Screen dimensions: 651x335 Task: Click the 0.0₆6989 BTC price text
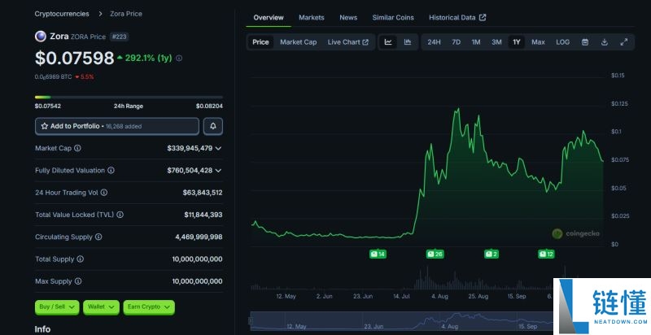point(53,76)
